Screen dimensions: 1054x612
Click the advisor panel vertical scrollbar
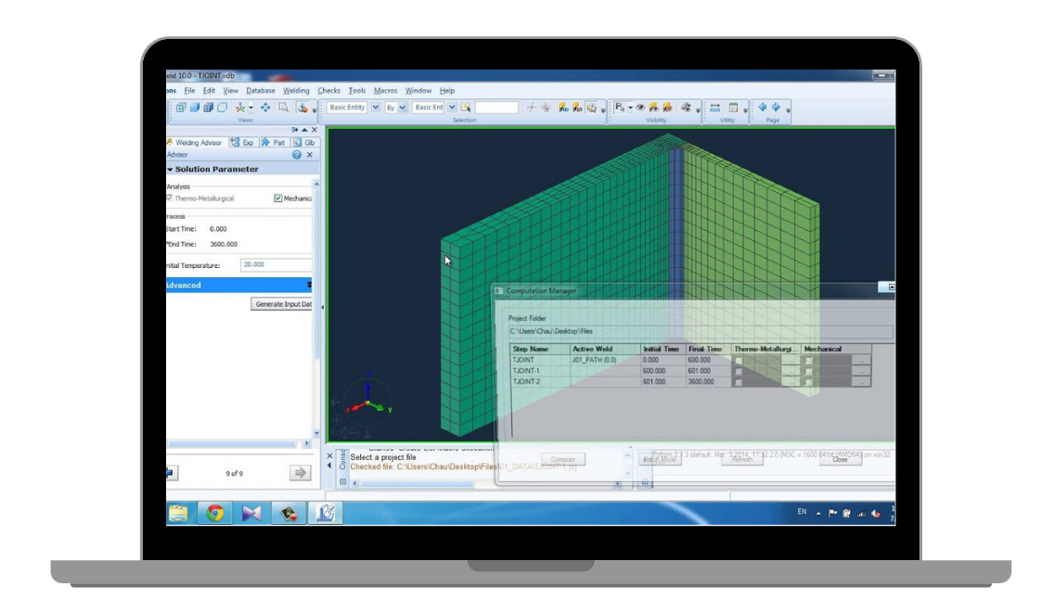pos(316,308)
